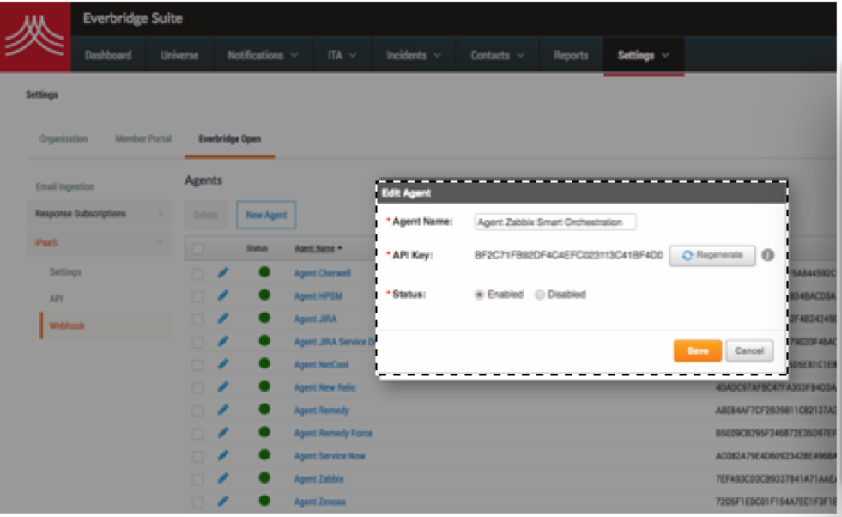Click the Agent Zabbix link

click(319, 479)
